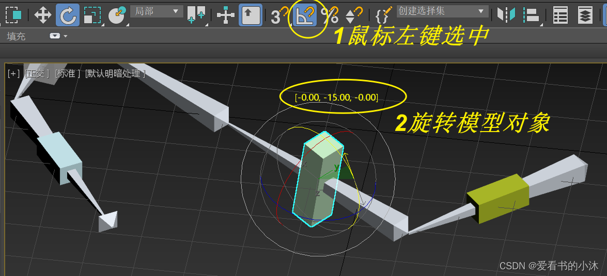This screenshot has height=276, width=607.
Task: Toggle the Spinner Snap button
Action: [354, 15]
